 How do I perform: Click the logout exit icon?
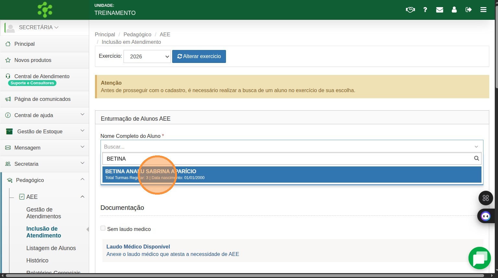pyautogui.click(x=468, y=10)
